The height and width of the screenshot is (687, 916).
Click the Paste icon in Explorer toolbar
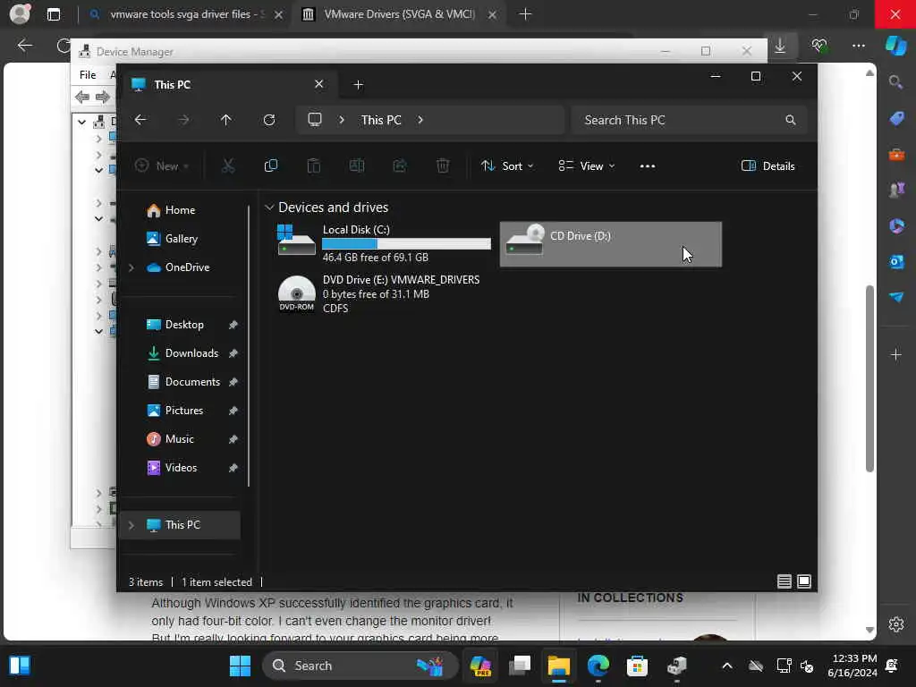(314, 165)
